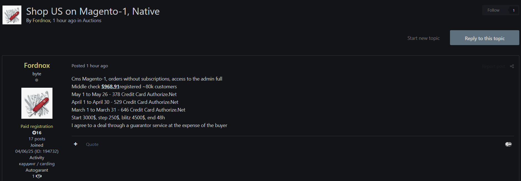
Task: Click the share post icon
Action: click(512, 66)
